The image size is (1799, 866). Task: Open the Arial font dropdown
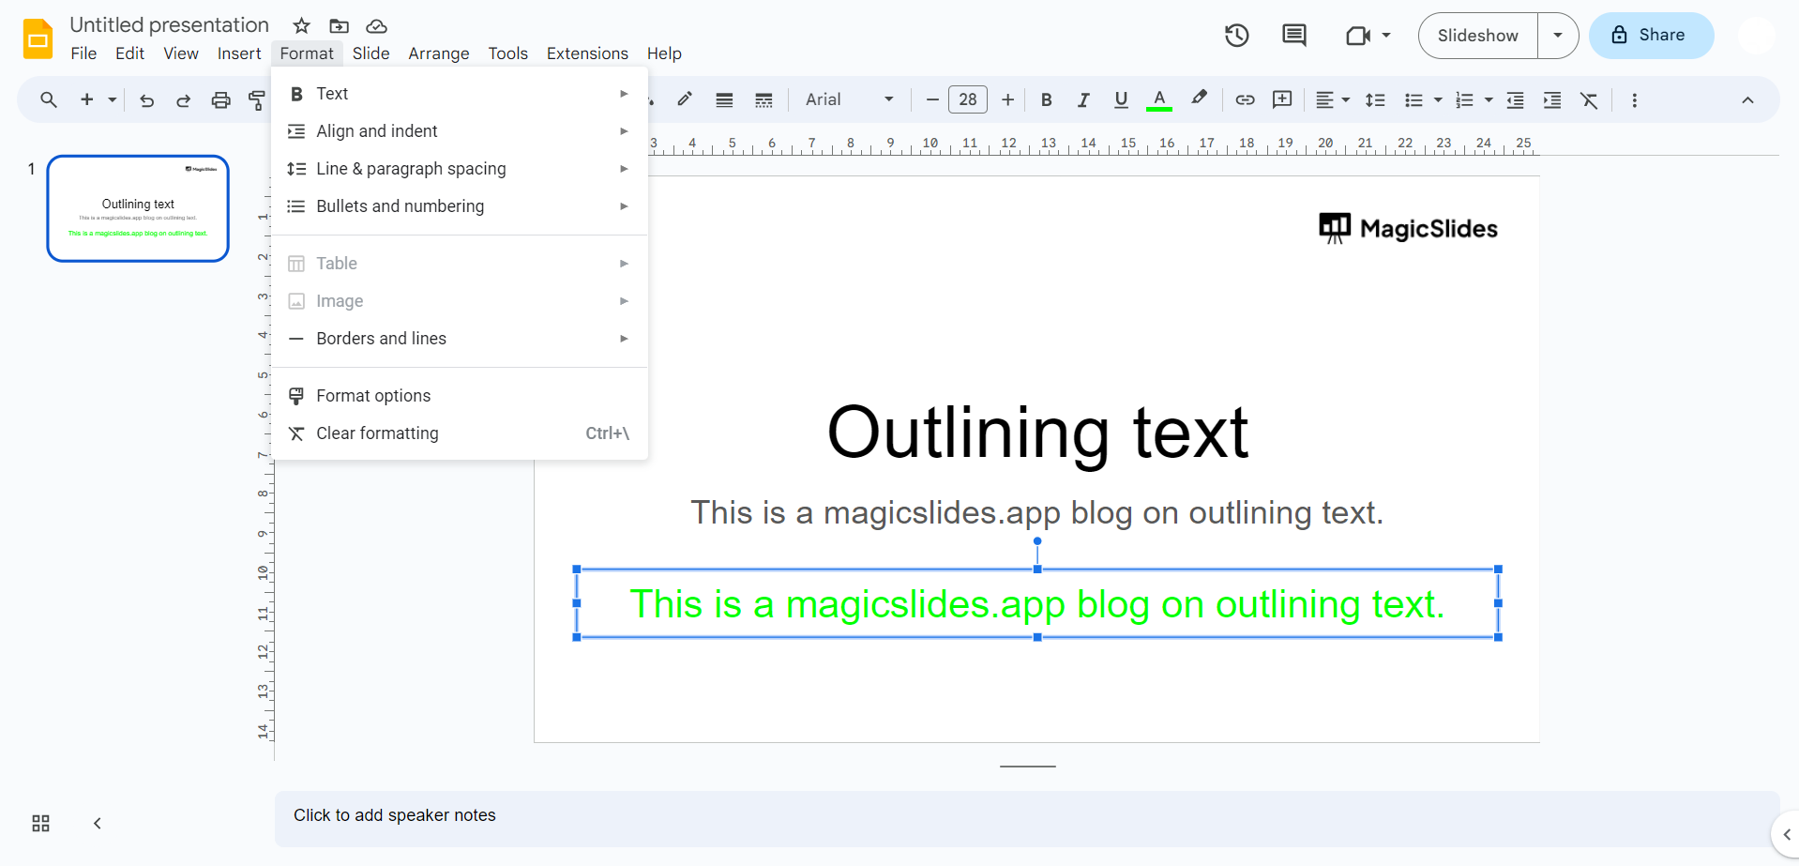tap(849, 100)
